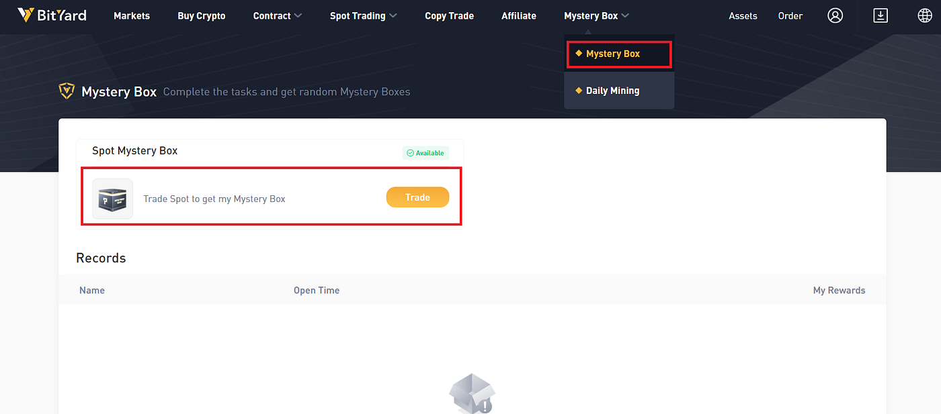Open Copy Trade in the navigation bar

coord(450,15)
